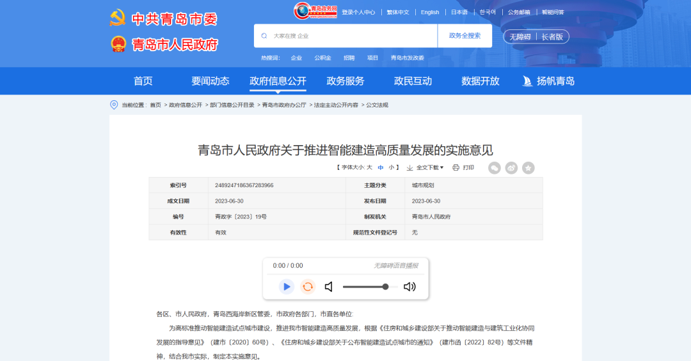Click the printer icon
The height and width of the screenshot is (361, 691).
point(456,168)
